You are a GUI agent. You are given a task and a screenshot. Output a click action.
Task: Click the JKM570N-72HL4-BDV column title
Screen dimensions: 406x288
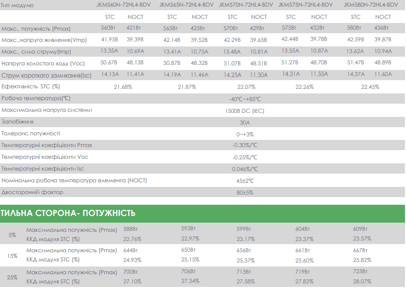tap(246, 5)
